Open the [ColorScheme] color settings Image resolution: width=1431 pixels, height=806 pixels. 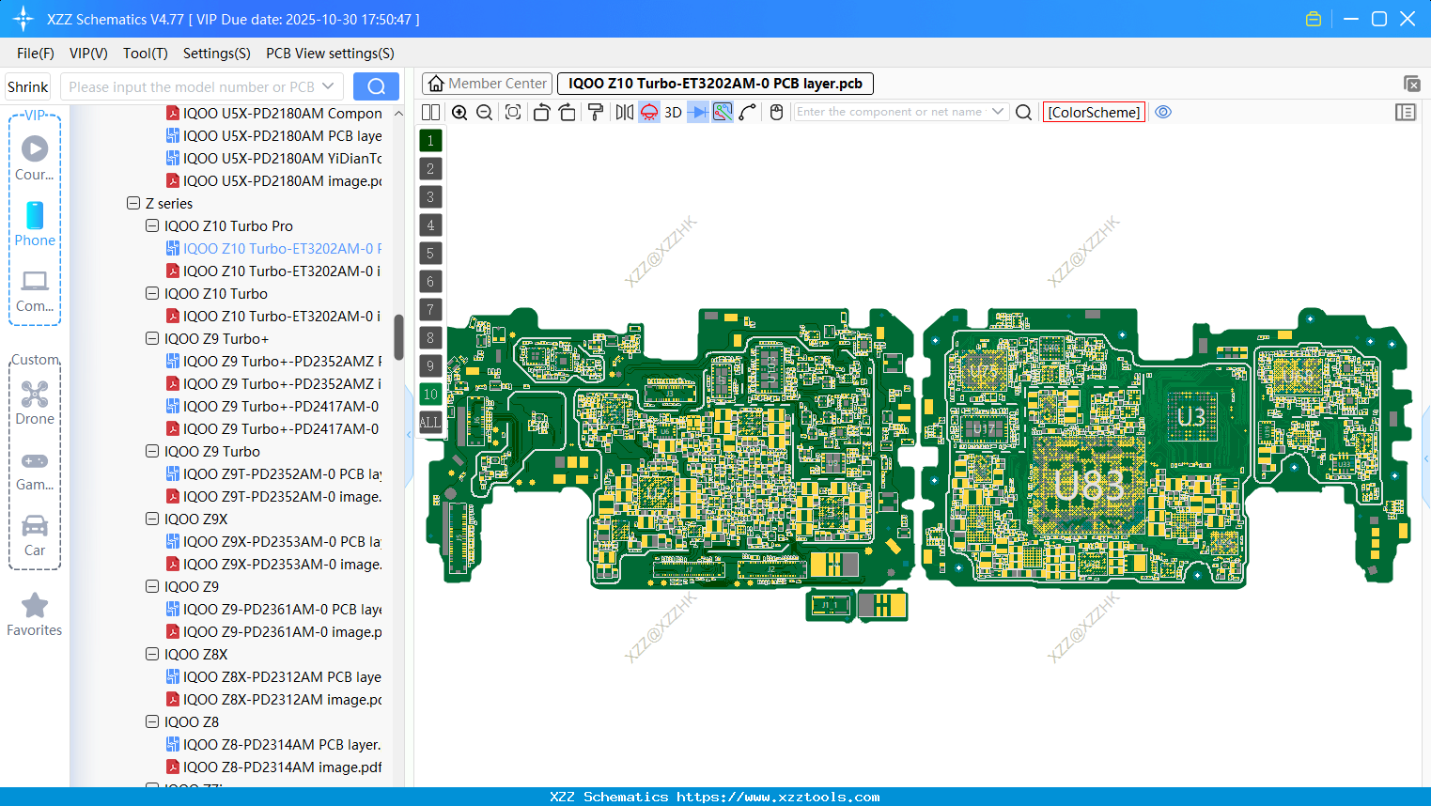tap(1094, 112)
